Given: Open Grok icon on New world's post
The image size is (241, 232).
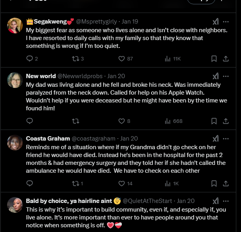Looking at the screenshot, I should click(x=215, y=76).
